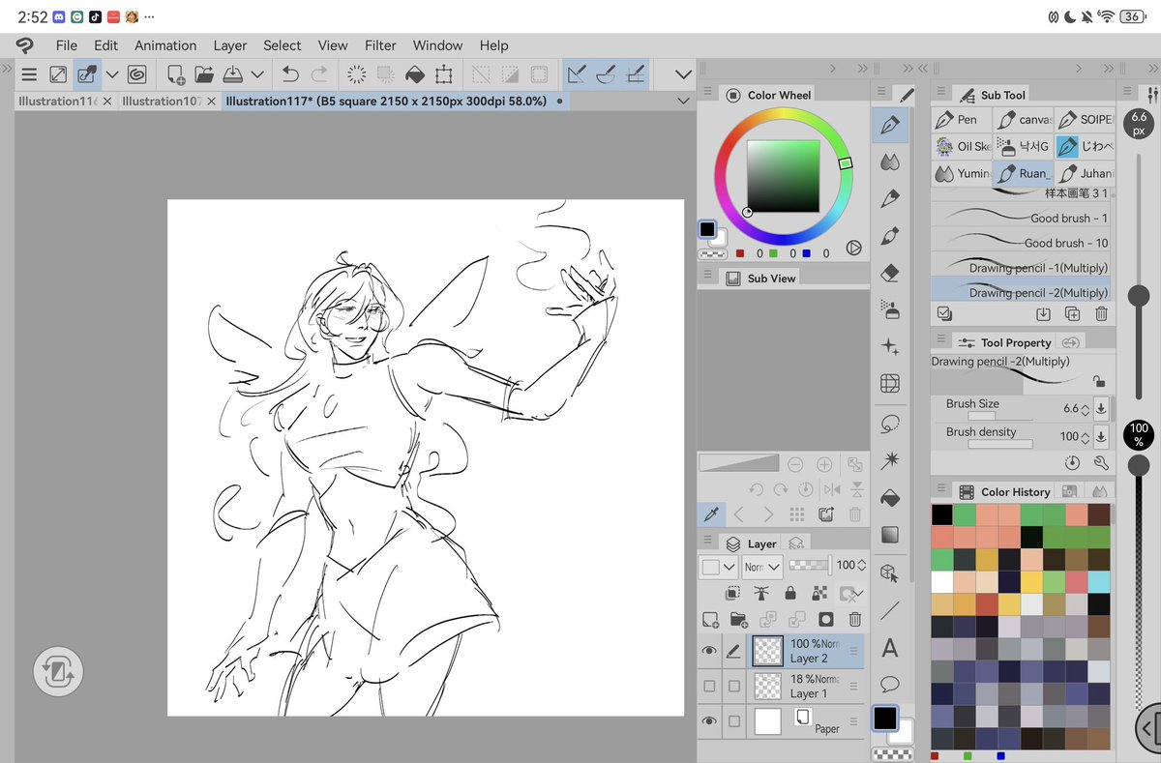1161x763 pixels.
Task: Lock the selected layer
Action: point(790,592)
